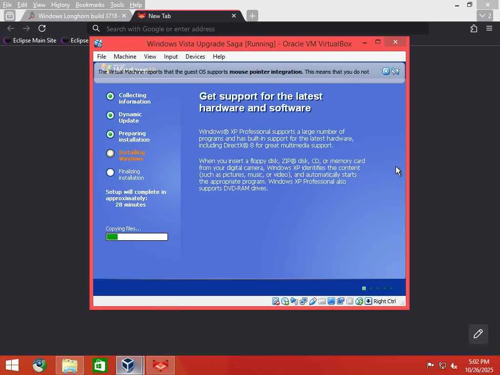Click the Installing Windows radio indicator
This screenshot has height=375, width=500.
tap(110, 153)
